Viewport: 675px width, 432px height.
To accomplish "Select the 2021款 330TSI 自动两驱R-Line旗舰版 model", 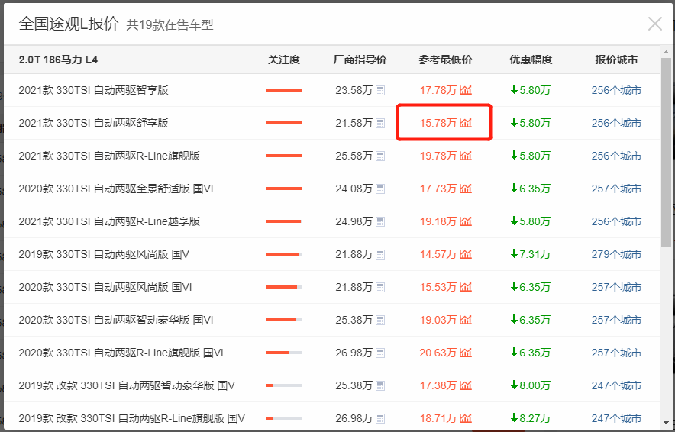I will tap(109, 156).
